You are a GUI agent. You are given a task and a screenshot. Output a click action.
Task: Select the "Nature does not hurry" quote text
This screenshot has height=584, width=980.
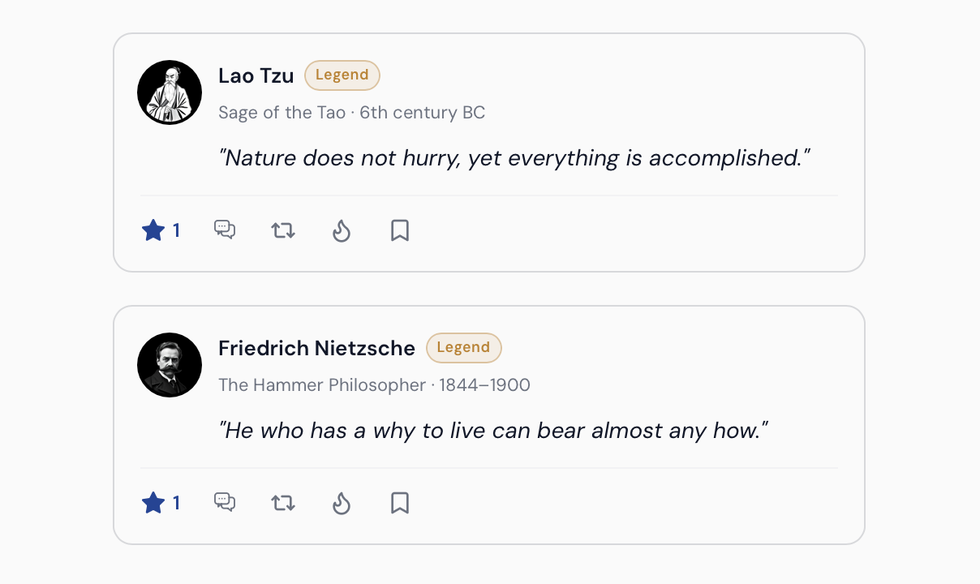pyautogui.click(x=514, y=158)
